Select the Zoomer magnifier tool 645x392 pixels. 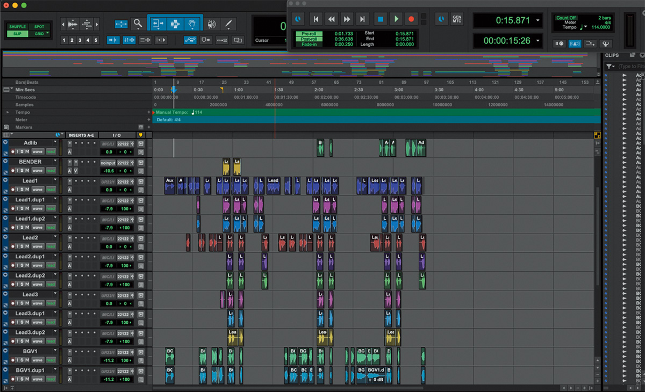point(138,24)
